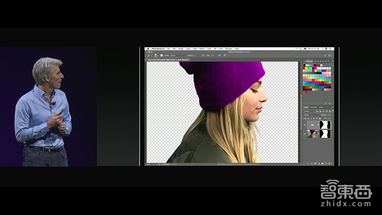
Task: Open the layer Opacity dropdown
Action: pyautogui.click(x=330, y=115)
